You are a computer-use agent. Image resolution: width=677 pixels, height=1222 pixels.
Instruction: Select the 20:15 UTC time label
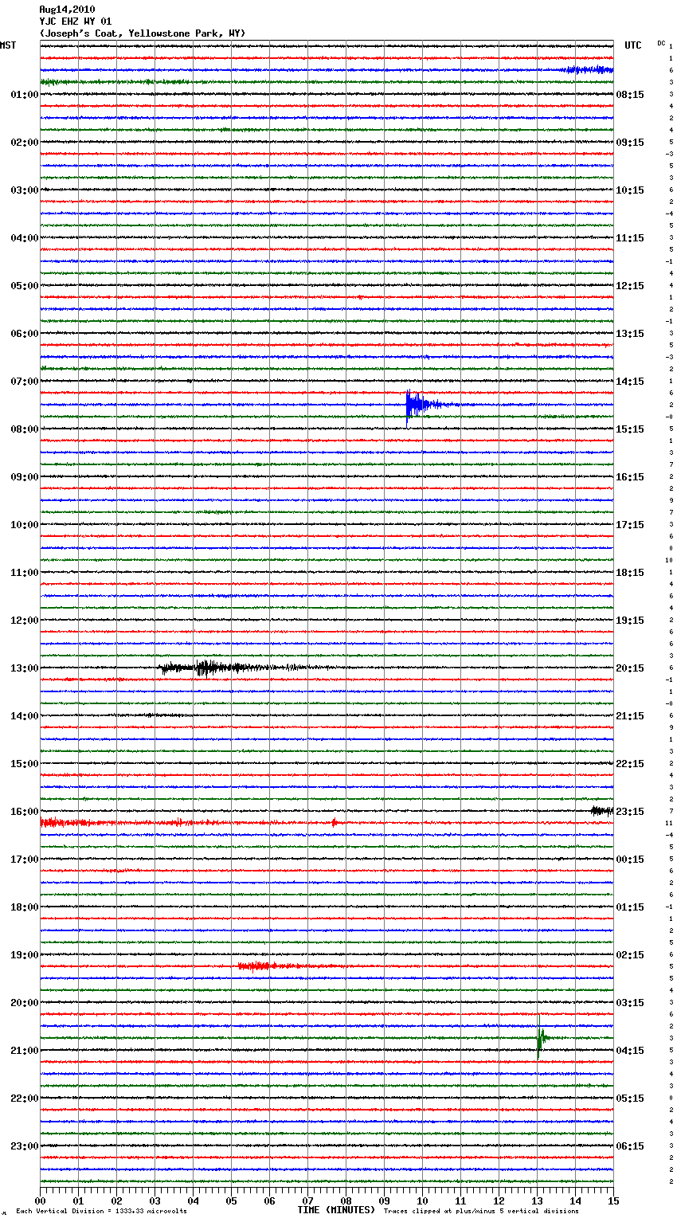(x=630, y=668)
